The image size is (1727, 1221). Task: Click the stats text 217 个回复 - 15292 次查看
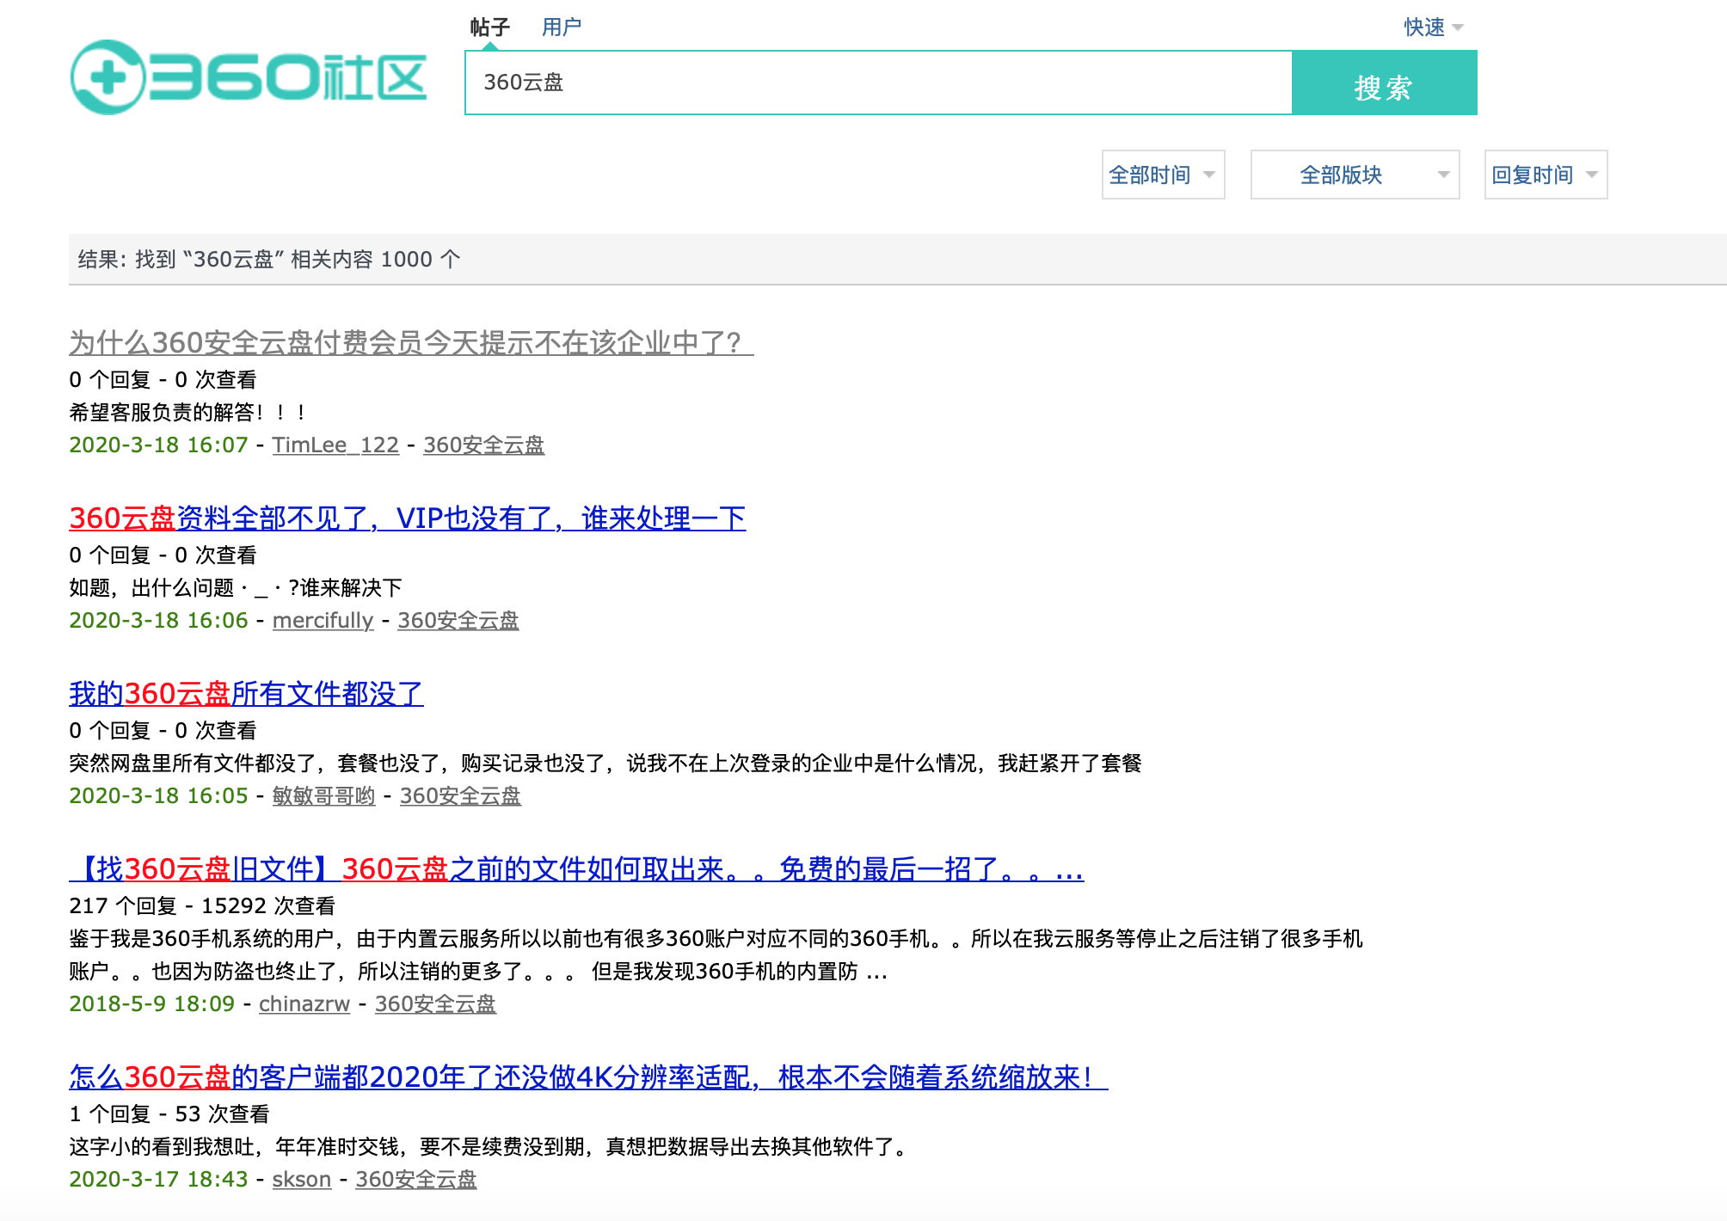pos(202,905)
